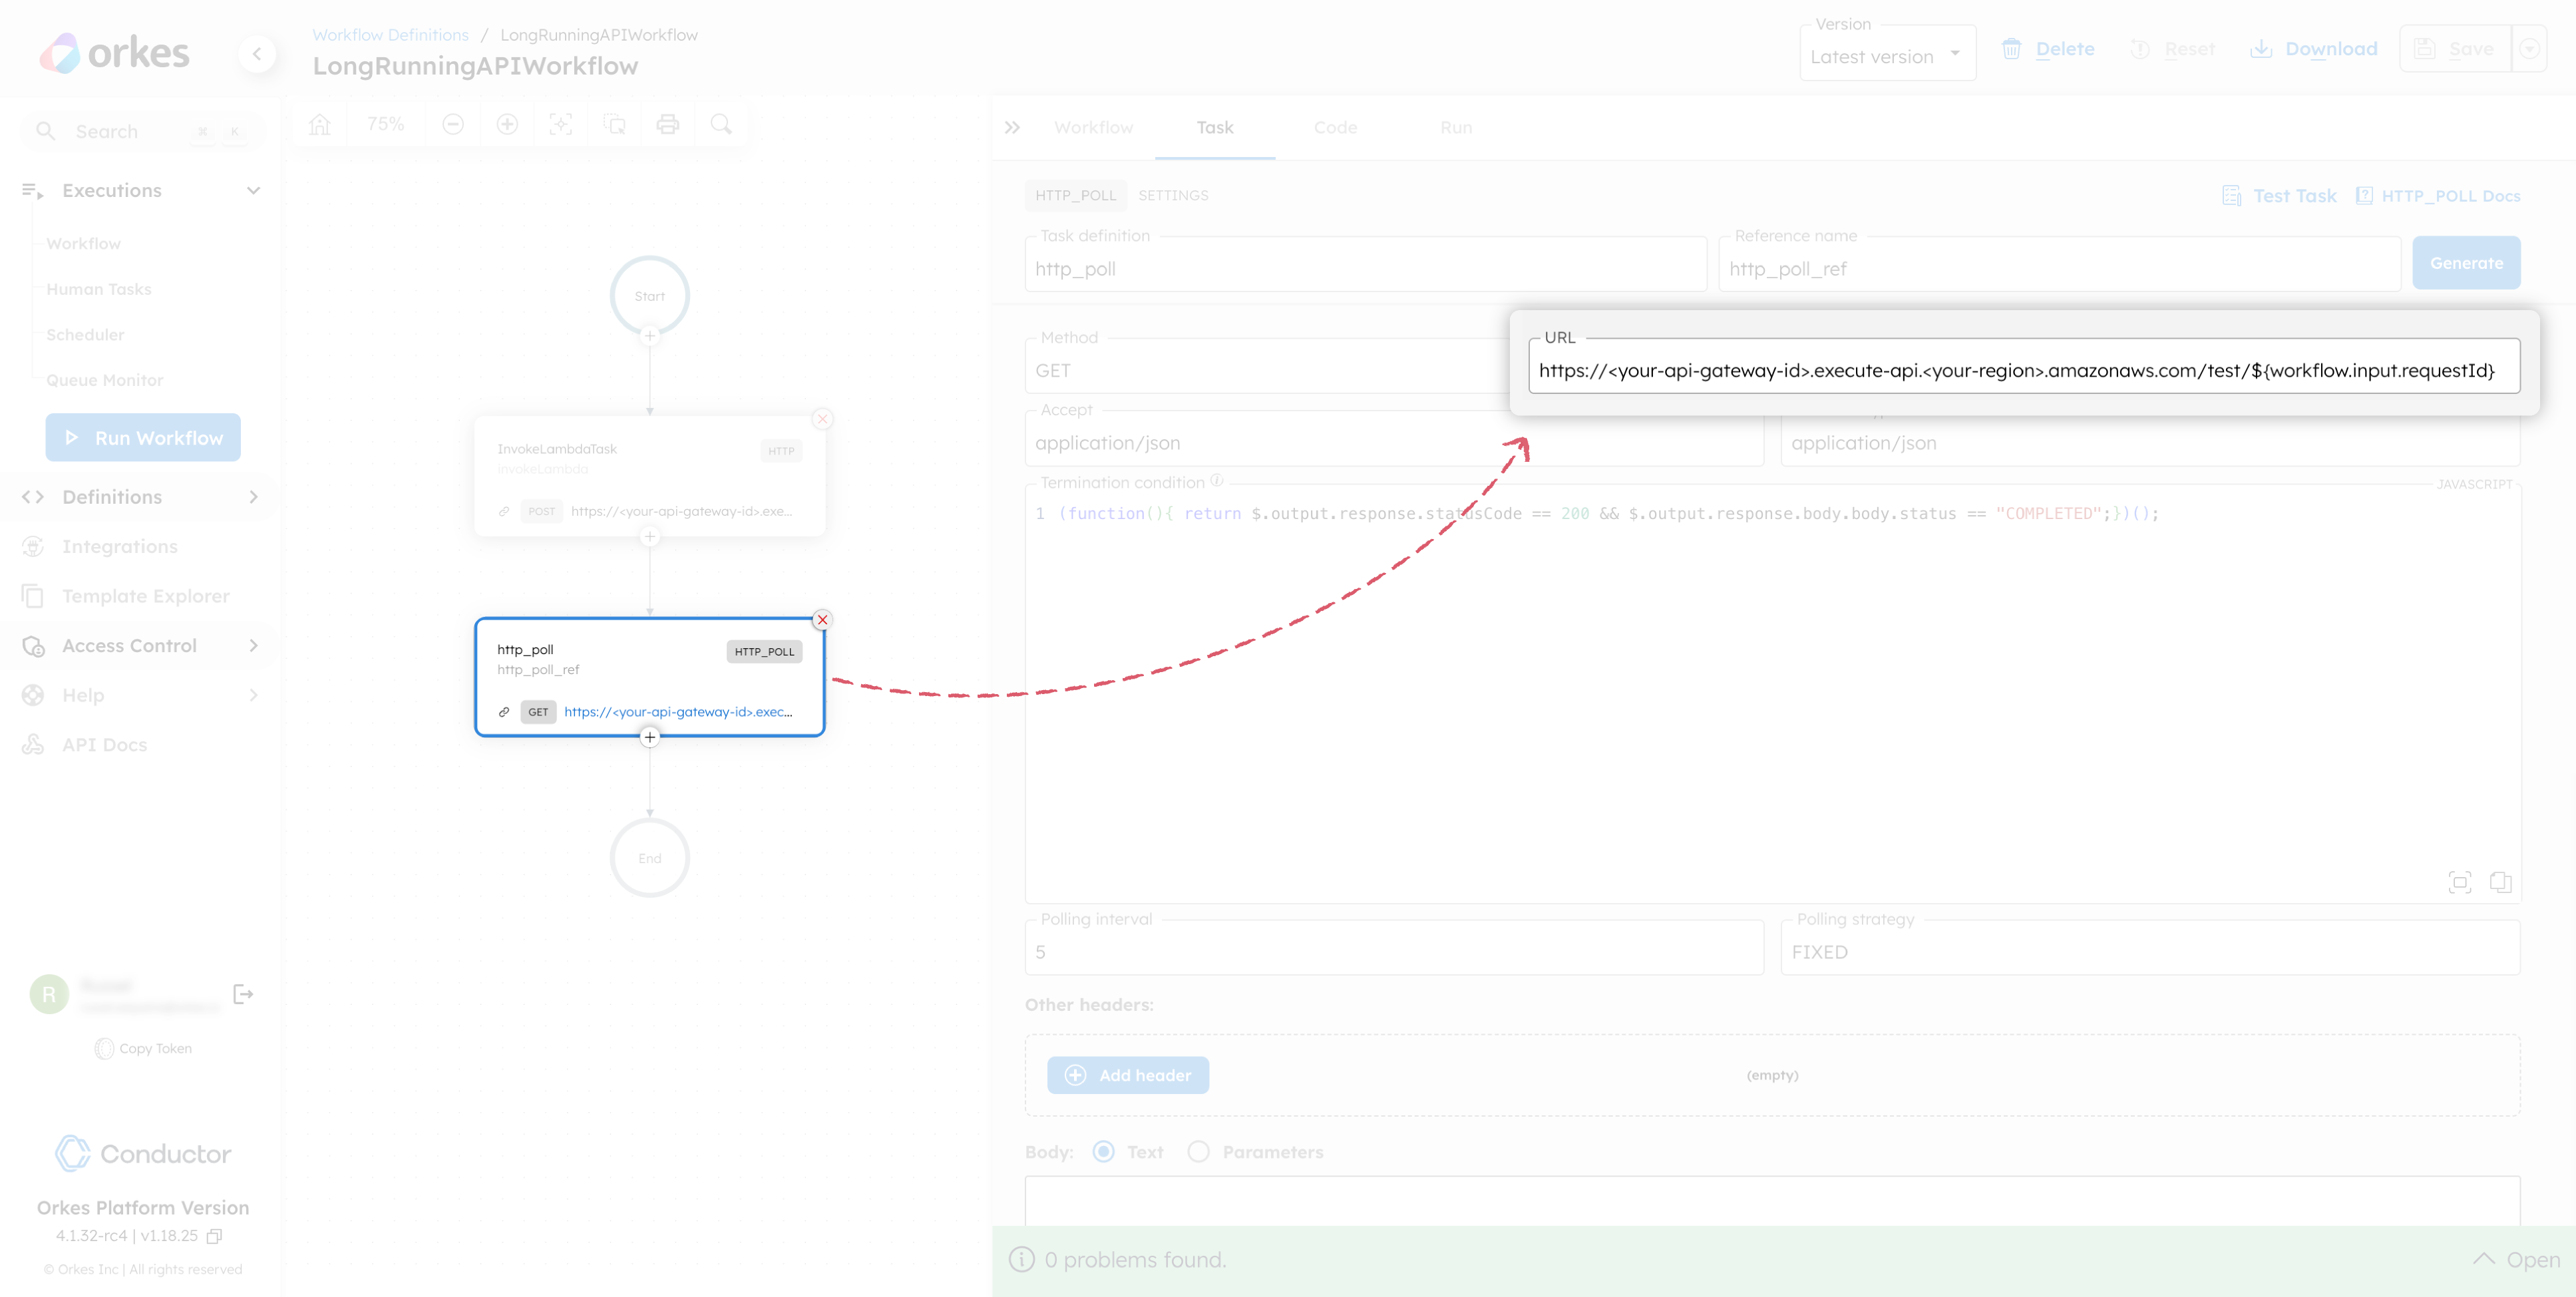
Task: Expand the Definitions sidebar section
Action: (x=253, y=497)
